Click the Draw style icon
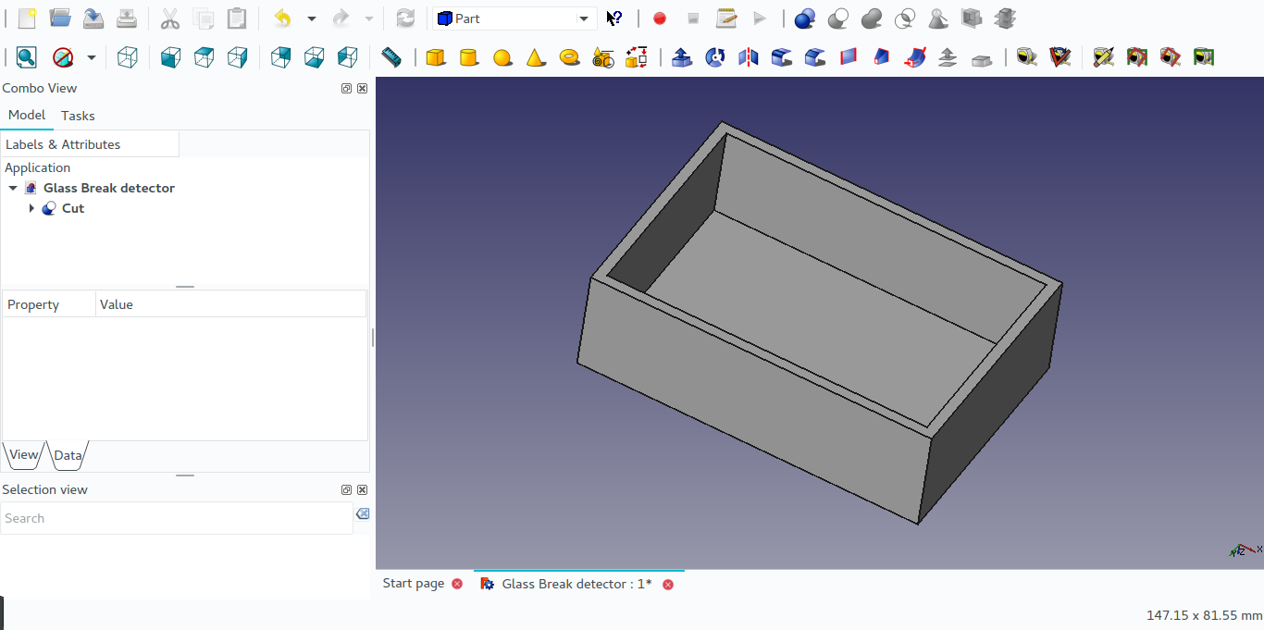Image resolution: width=1264 pixels, height=630 pixels. [x=63, y=57]
